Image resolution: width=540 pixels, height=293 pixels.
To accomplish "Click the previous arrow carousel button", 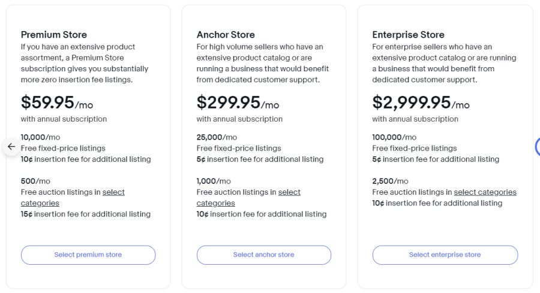I will click(11, 147).
